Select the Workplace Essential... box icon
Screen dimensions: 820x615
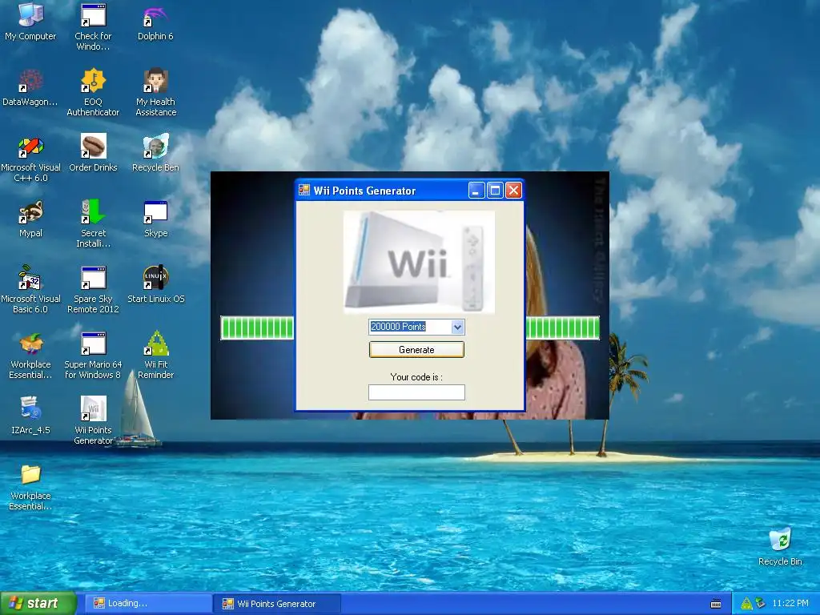[30, 355]
